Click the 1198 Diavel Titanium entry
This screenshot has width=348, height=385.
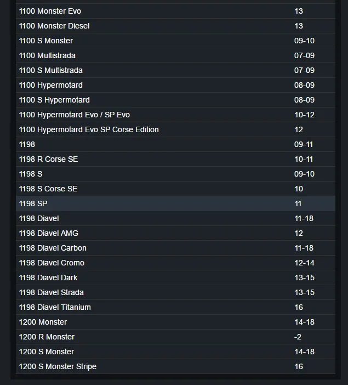point(55,307)
